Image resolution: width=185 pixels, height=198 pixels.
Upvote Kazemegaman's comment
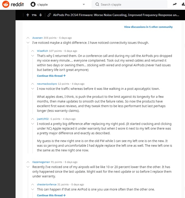[x=28, y=162]
